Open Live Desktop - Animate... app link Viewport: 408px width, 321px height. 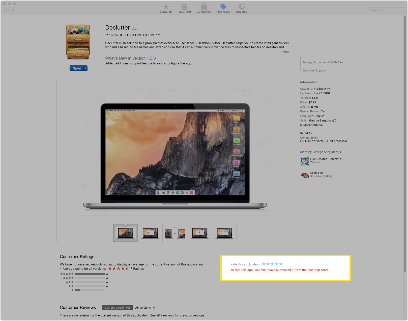[327, 159]
